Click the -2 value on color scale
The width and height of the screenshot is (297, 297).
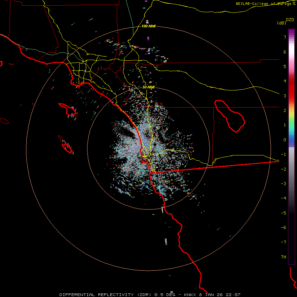pos(283,169)
